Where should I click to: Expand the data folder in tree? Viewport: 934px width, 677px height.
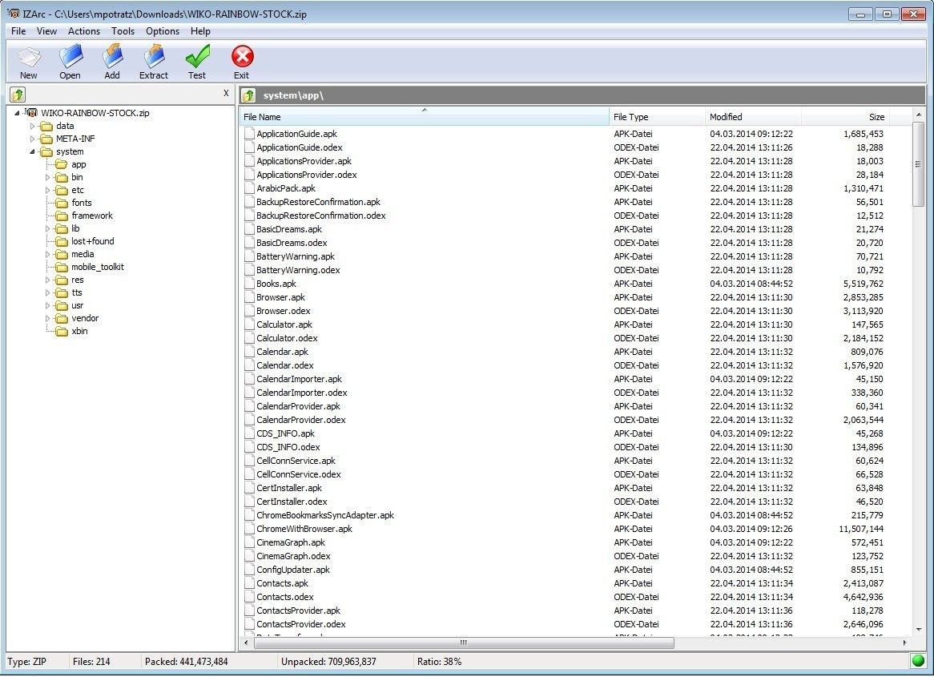(x=33, y=127)
